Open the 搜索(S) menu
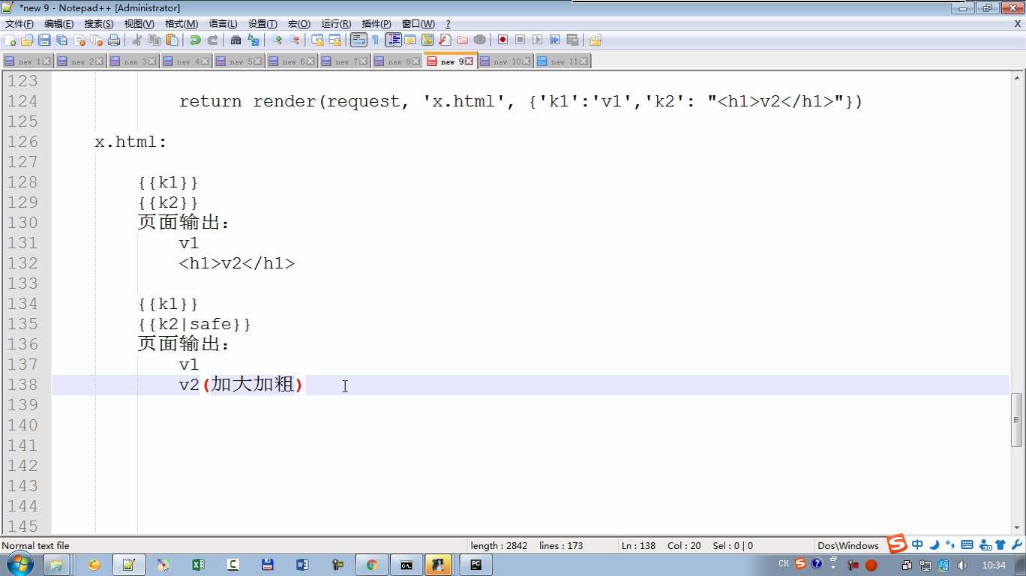Screen dimensions: 1026x576 99,24
